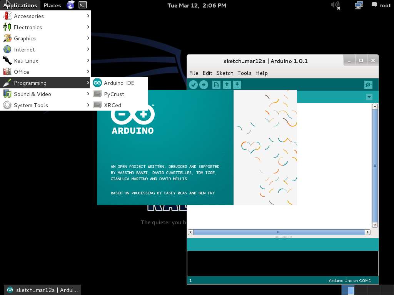Open the Places menu in the top panel

52,5
